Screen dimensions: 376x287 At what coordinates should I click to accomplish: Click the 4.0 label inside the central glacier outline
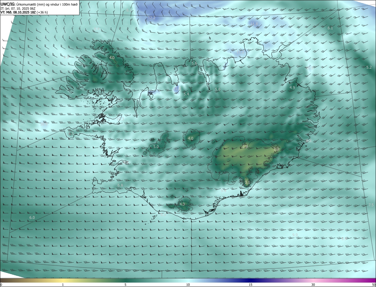191,139
